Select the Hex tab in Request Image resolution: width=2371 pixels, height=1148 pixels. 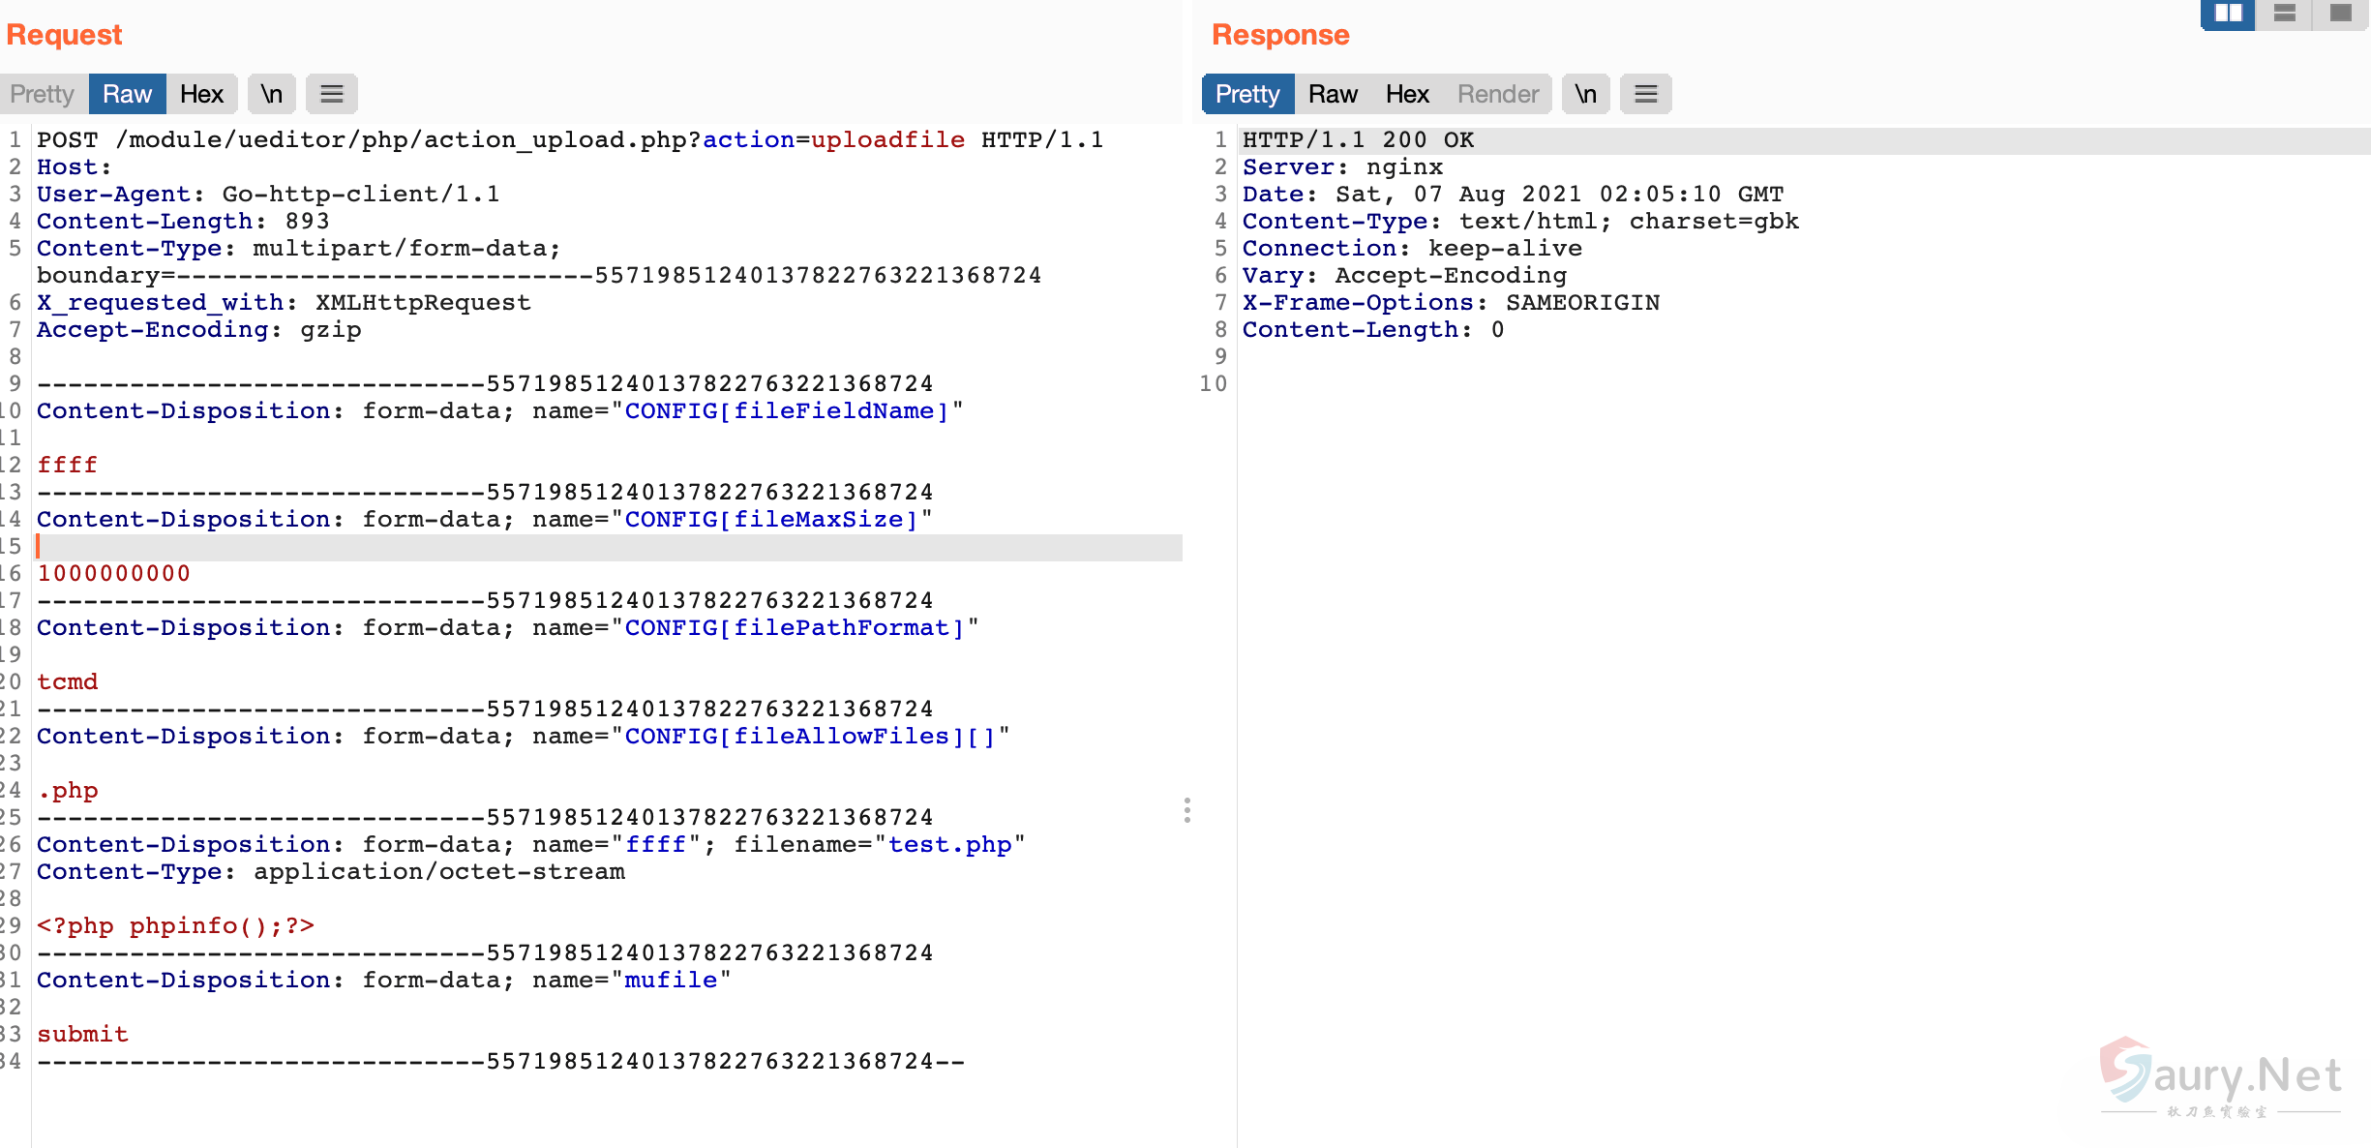coord(201,94)
